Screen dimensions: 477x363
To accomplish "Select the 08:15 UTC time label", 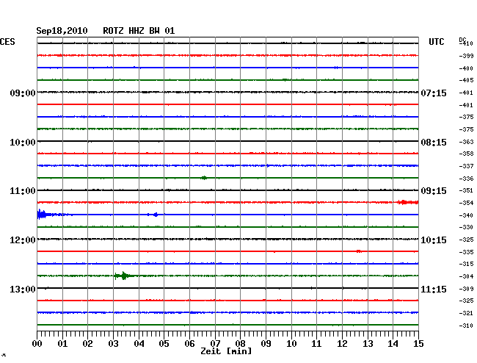I will pyautogui.click(x=434, y=143).
